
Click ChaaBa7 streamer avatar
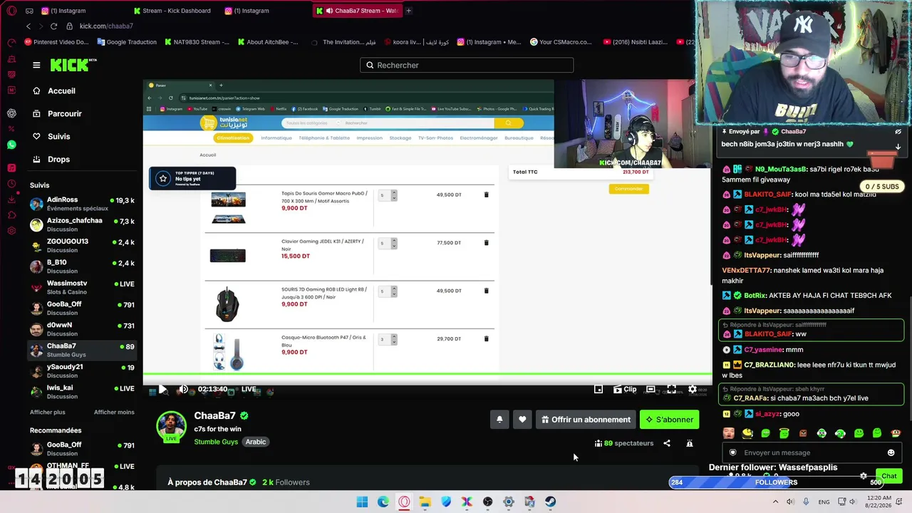point(171,426)
